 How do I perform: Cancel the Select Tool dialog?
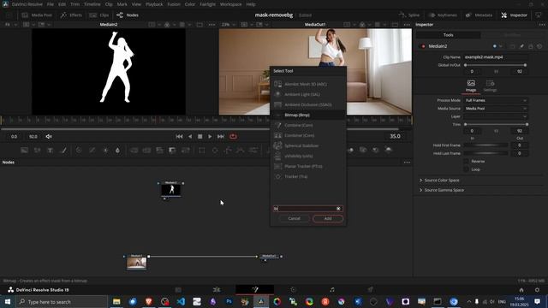click(x=295, y=219)
